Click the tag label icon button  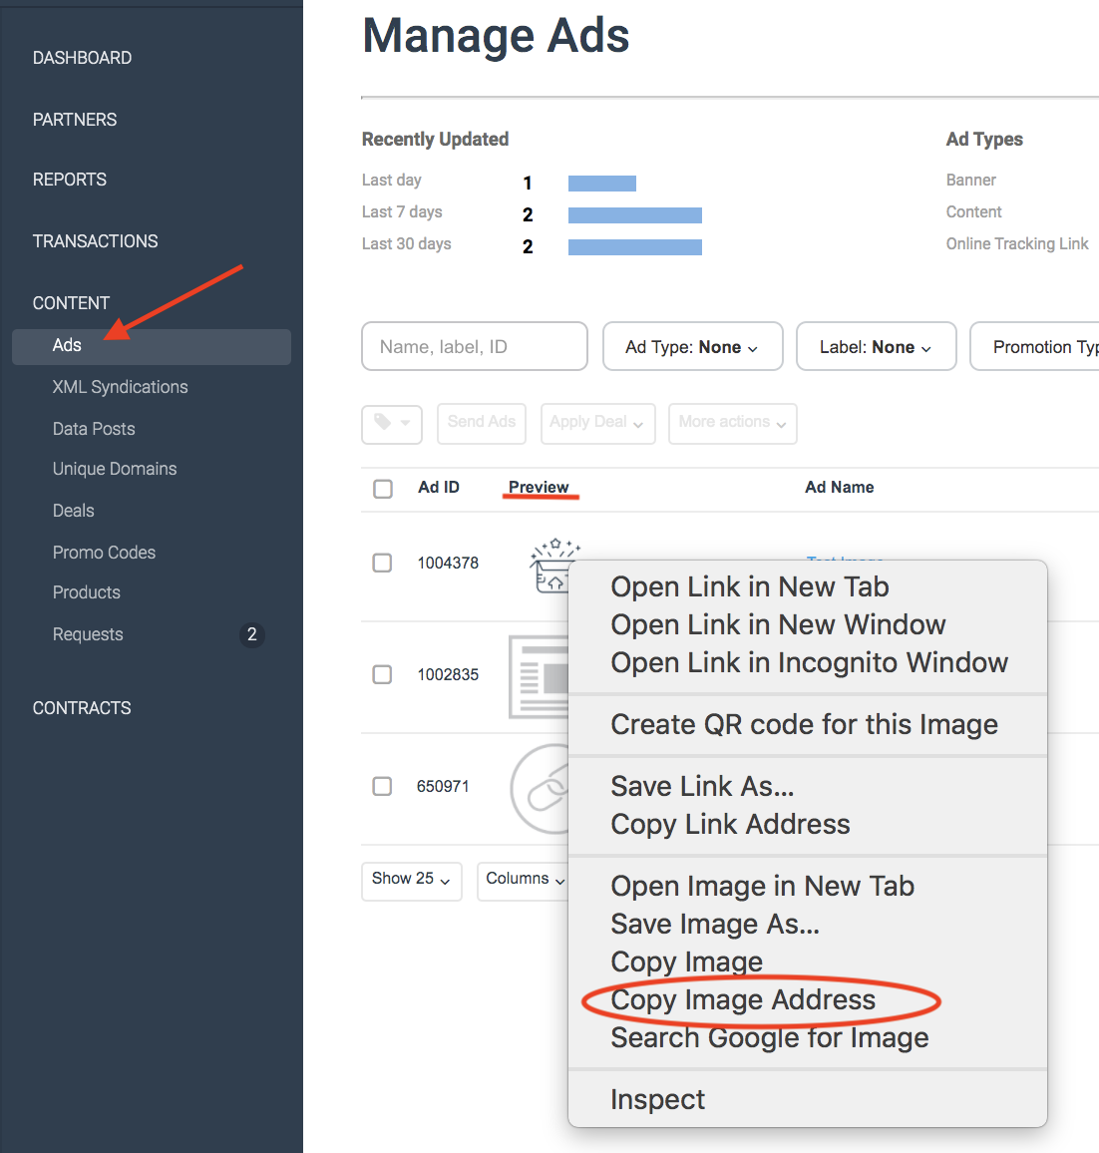point(392,423)
